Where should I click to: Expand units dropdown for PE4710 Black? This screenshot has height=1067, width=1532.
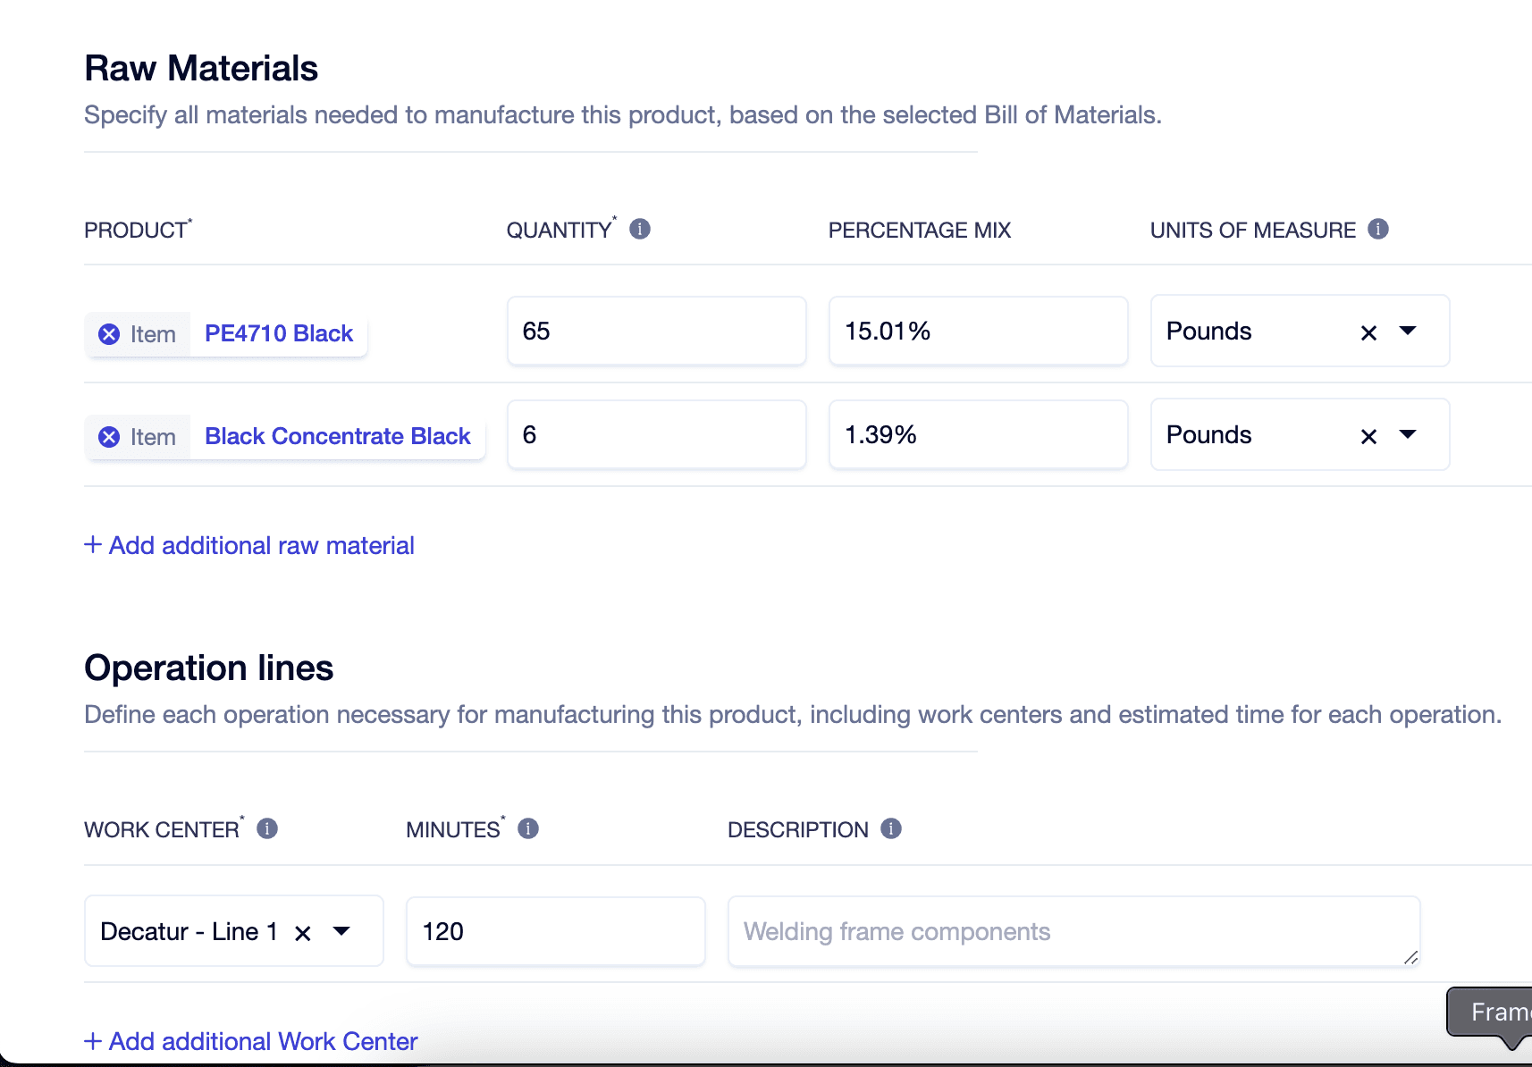1408,332
